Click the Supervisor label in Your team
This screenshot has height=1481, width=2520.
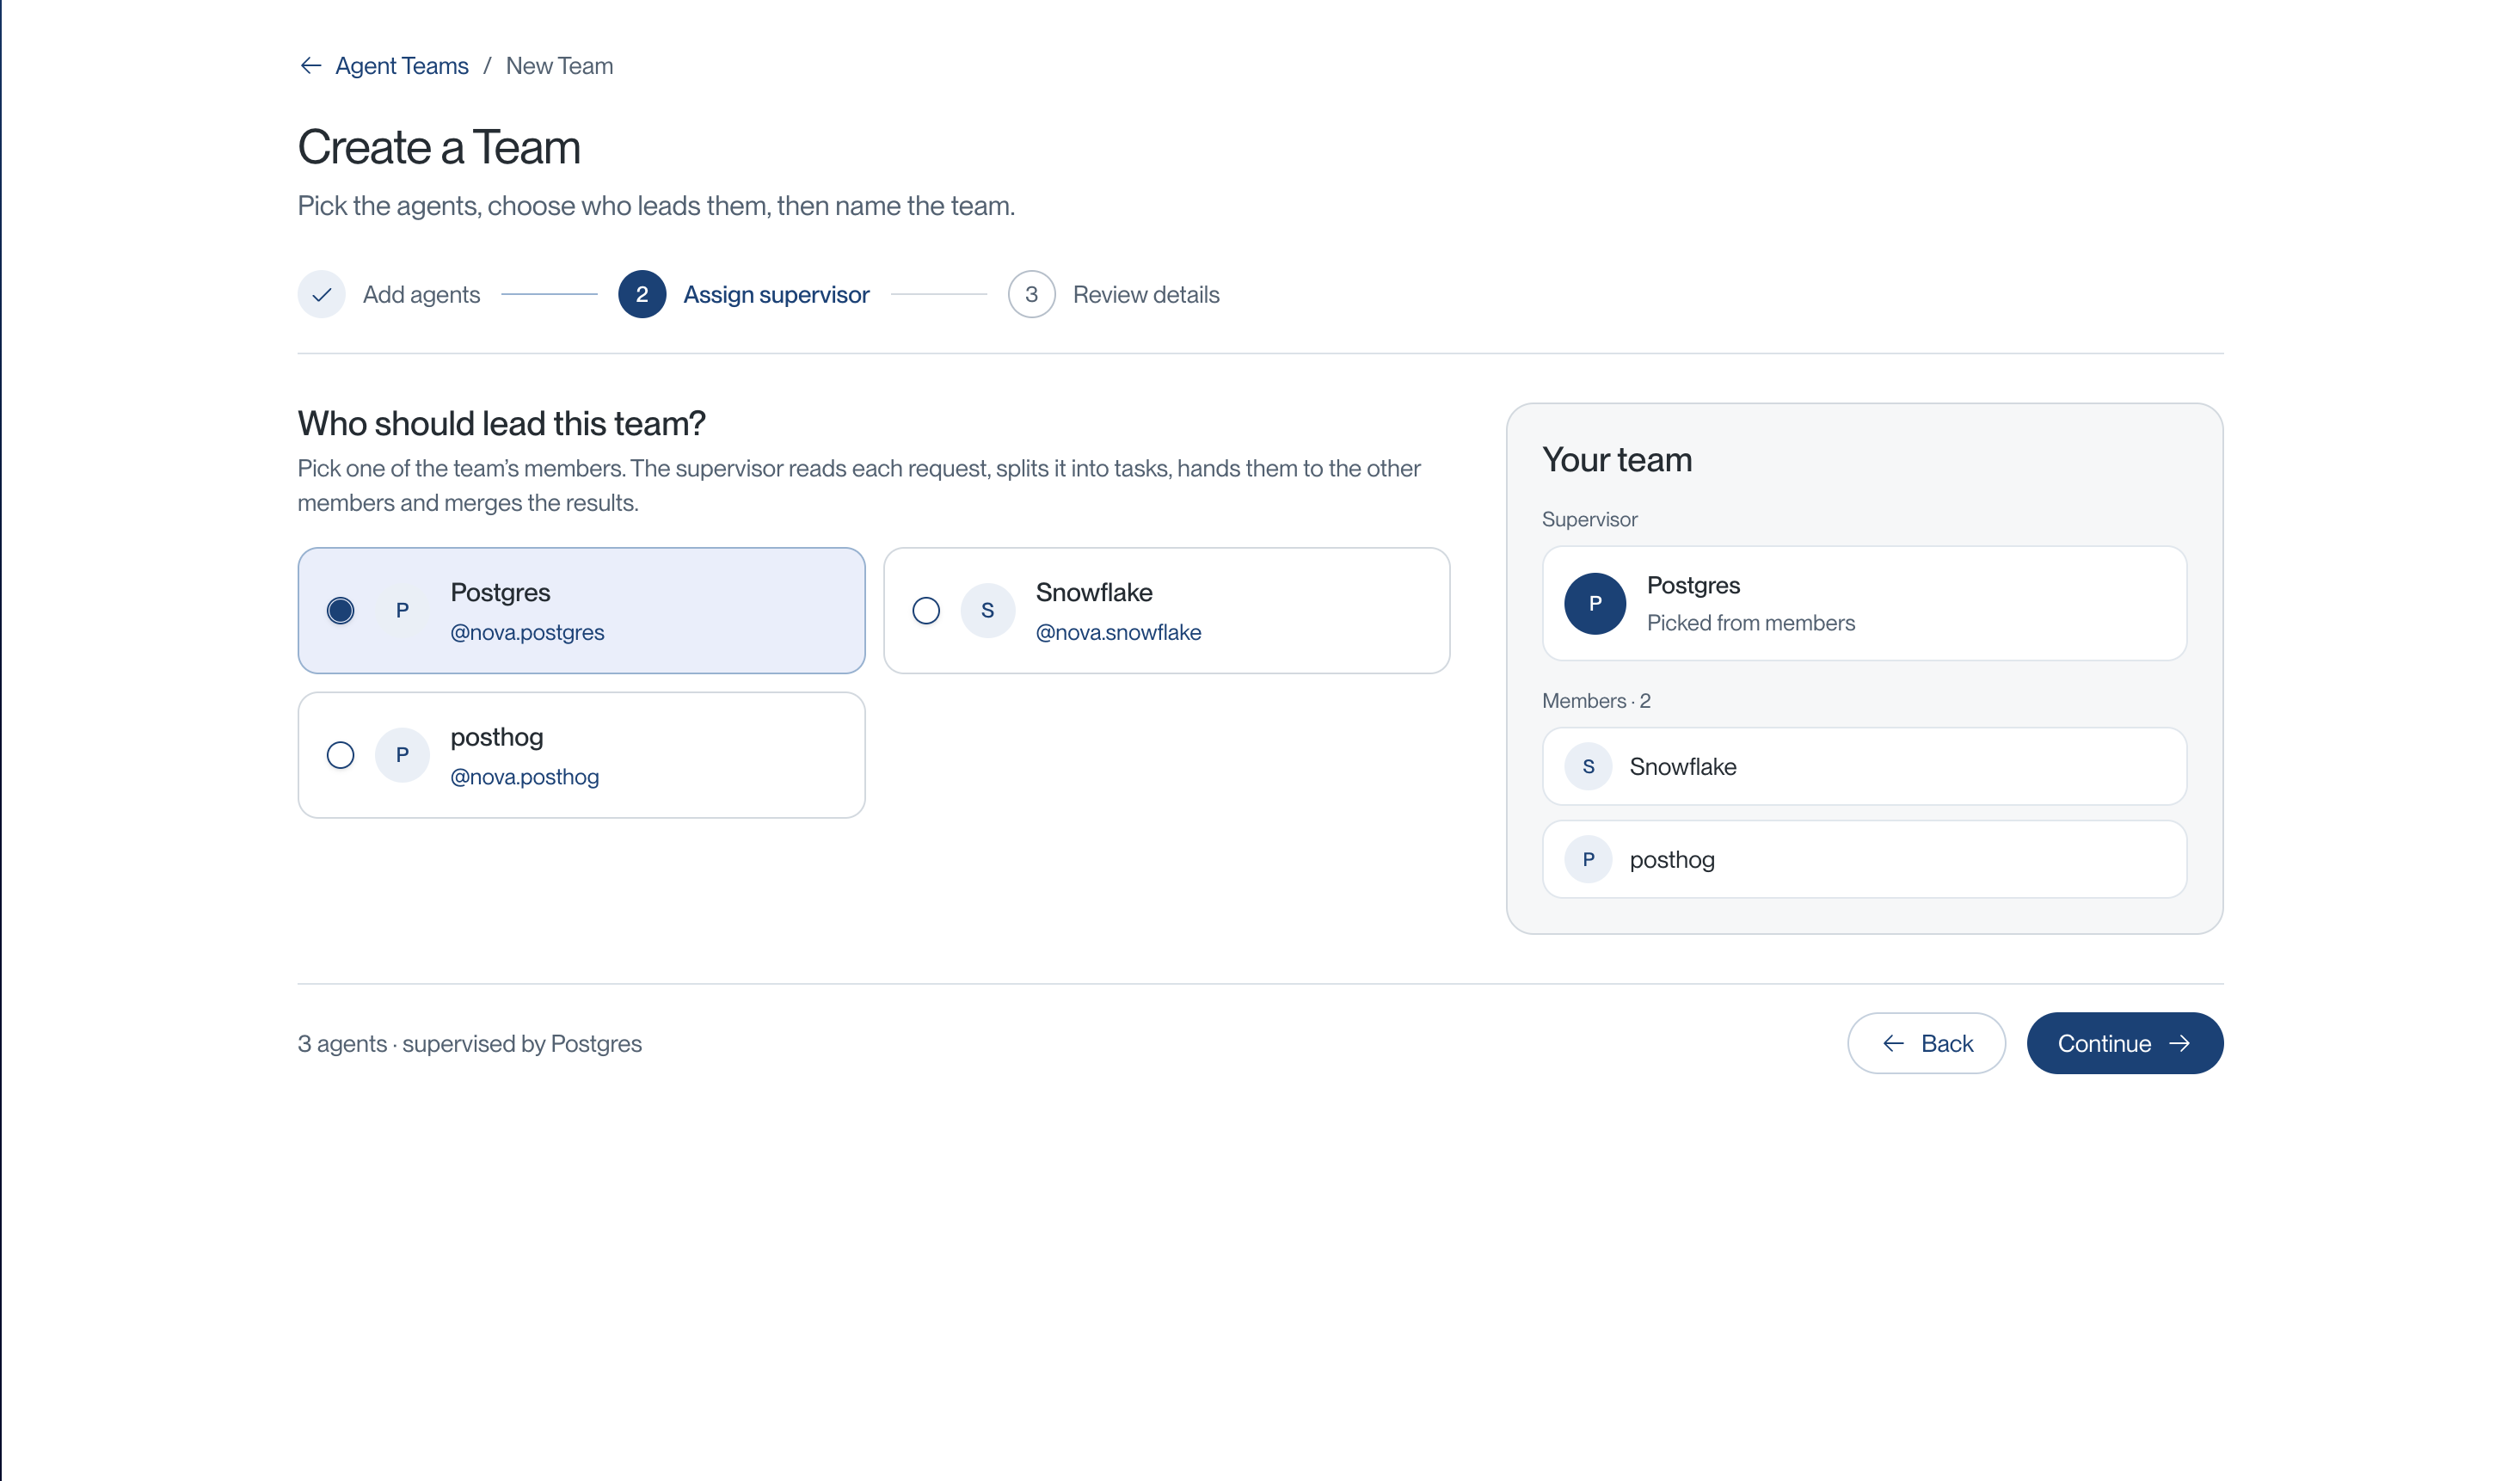(x=1589, y=519)
